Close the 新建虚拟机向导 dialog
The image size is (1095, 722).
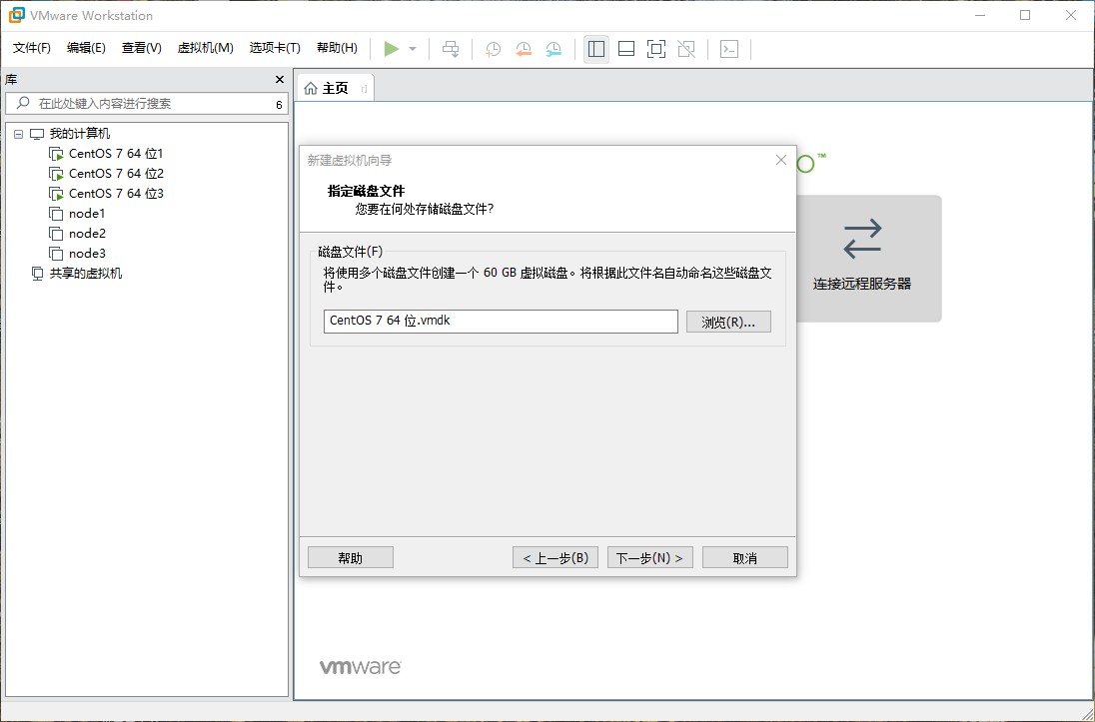[780, 160]
